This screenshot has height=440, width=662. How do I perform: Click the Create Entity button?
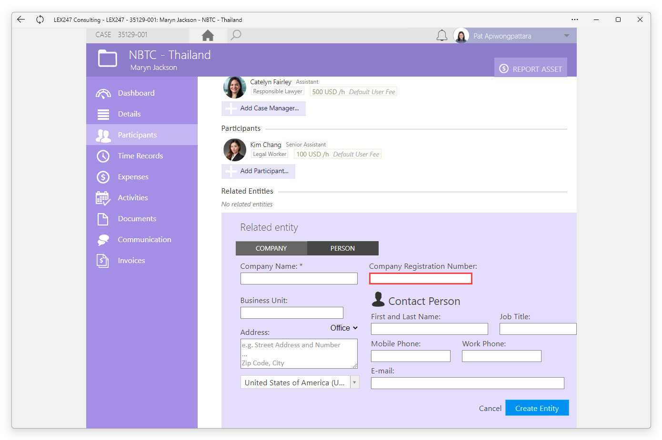point(537,408)
